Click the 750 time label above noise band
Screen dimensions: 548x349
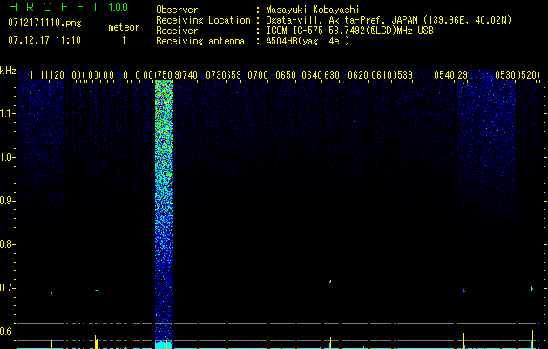tap(166, 74)
